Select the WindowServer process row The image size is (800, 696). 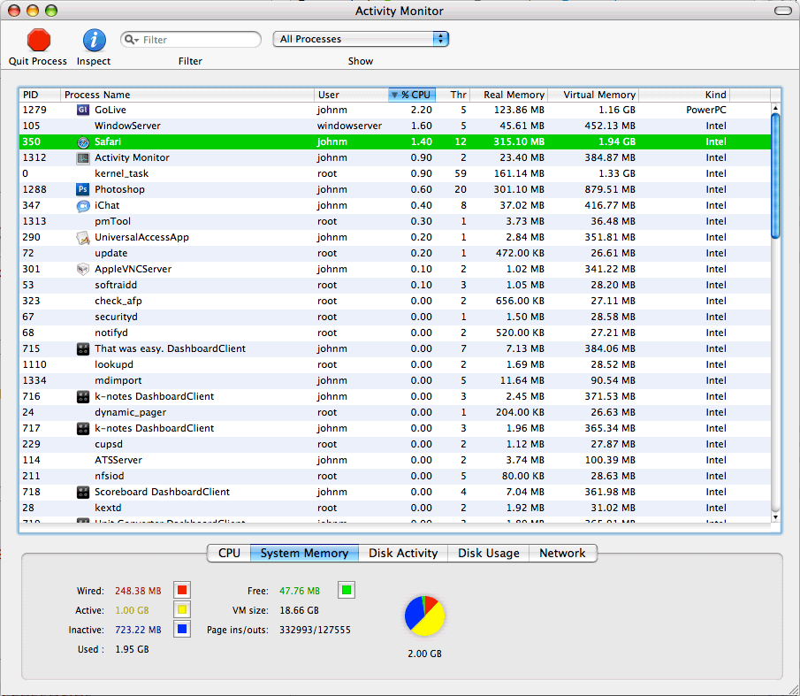(x=395, y=126)
